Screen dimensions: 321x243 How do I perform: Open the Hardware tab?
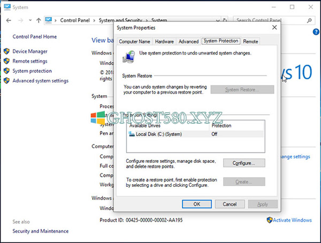pos(164,42)
